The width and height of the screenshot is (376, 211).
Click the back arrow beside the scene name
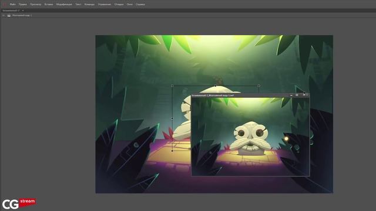(x=4, y=15)
